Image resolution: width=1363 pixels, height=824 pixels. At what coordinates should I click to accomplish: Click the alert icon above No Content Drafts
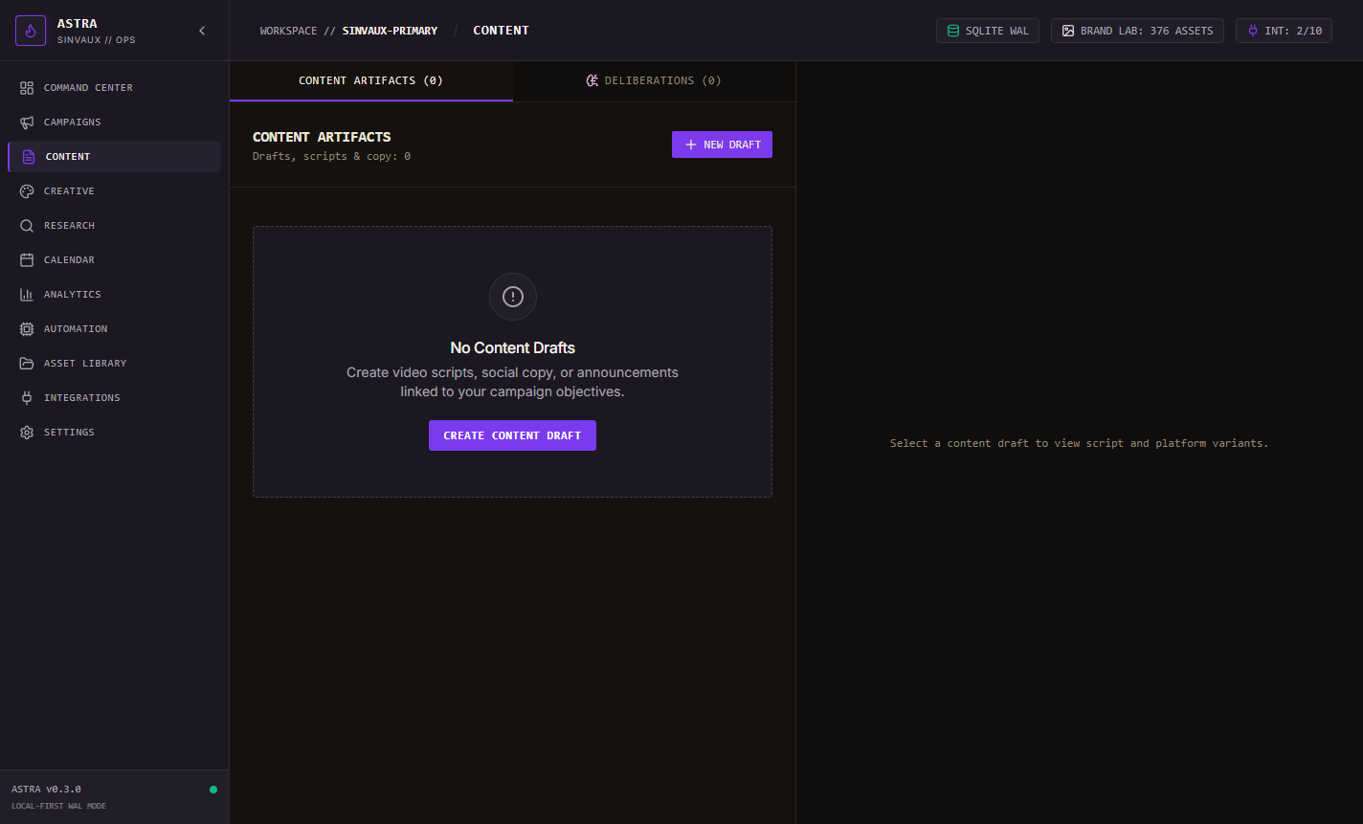pos(513,297)
